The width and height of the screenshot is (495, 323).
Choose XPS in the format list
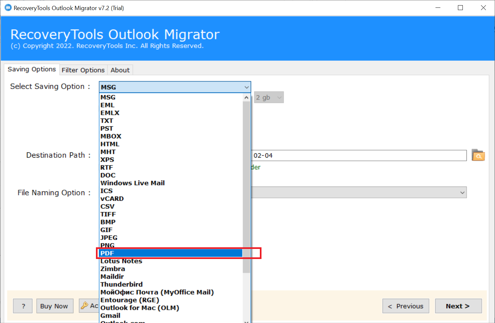pyautogui.click(x=171, y=160)
